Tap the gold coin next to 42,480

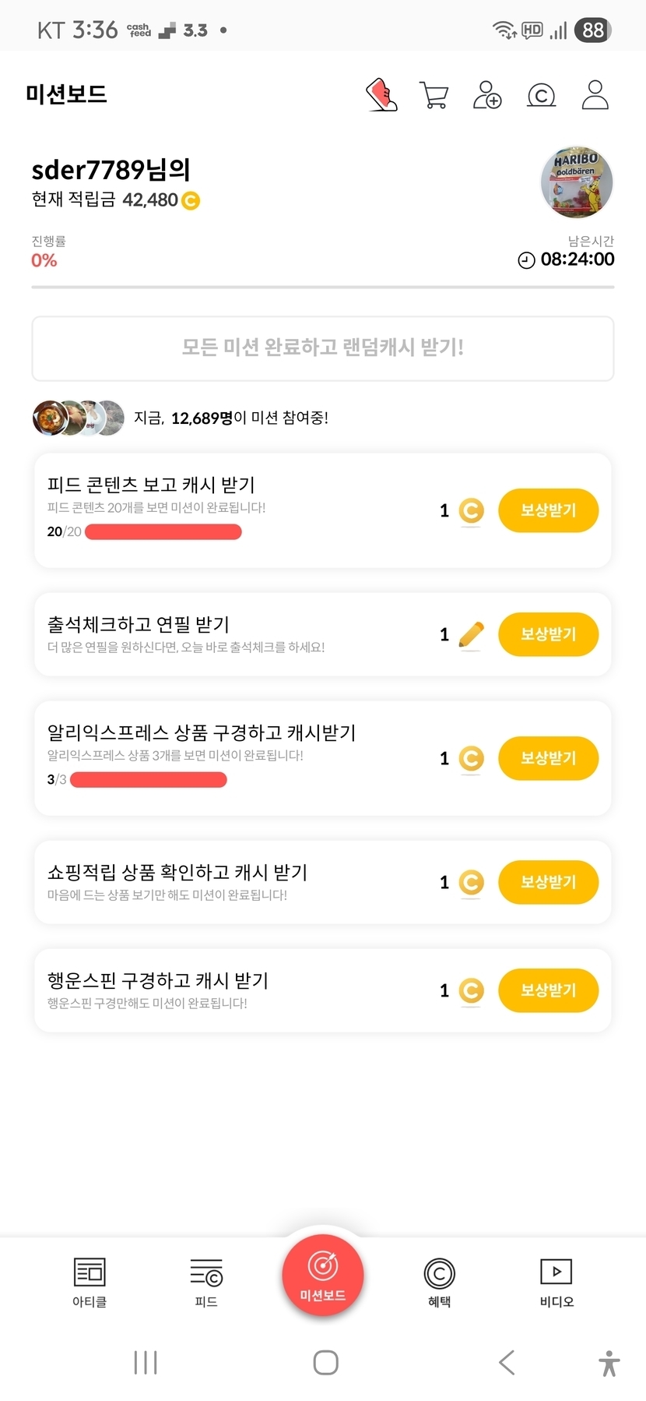point(191,201)
